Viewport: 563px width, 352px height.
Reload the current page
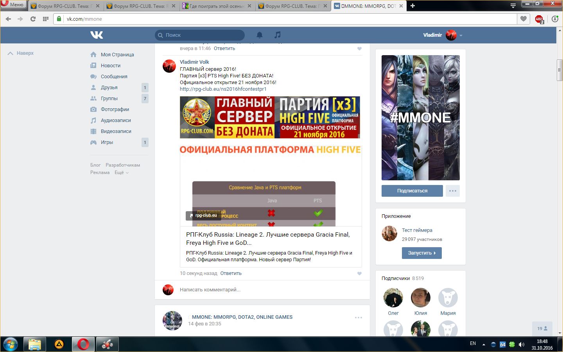(x=33, y=19)
